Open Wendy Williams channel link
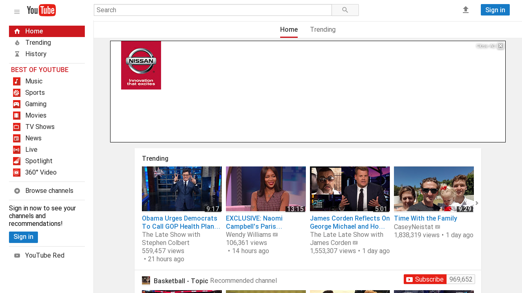This screenshot has width=522, height=293. [x=248, y=235]
